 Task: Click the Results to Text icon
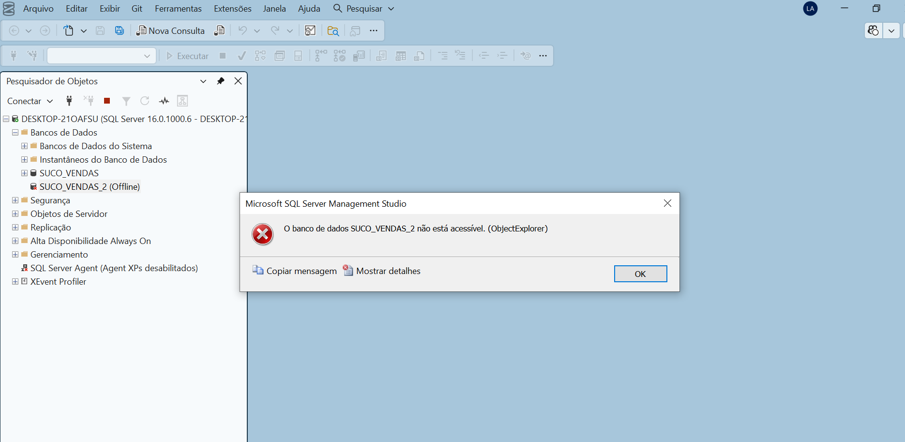pos(381,56)
